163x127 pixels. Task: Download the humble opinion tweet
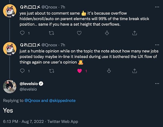point(109,71)
